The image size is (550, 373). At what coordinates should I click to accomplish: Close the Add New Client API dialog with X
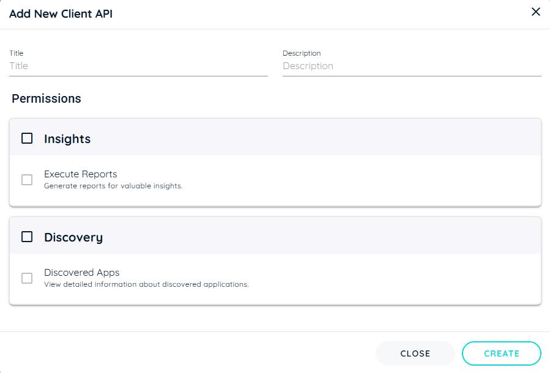click(535, 12)
